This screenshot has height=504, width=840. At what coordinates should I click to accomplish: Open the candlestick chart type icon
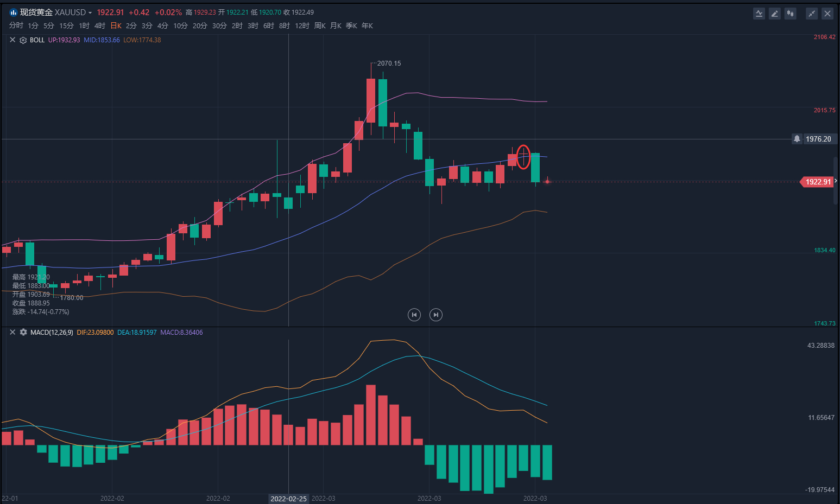point(791,14)
